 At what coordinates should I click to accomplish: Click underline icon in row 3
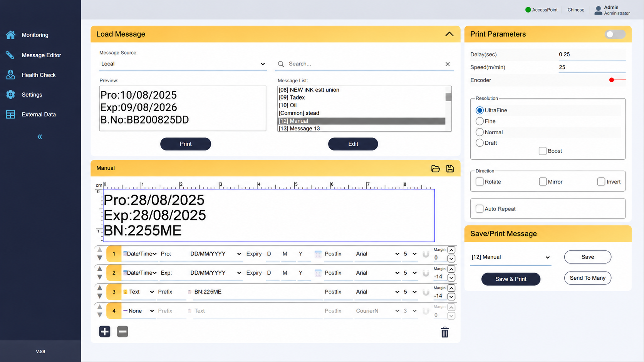426,292
